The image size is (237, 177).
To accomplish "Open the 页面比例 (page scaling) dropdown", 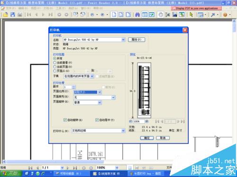I will 100,92.
